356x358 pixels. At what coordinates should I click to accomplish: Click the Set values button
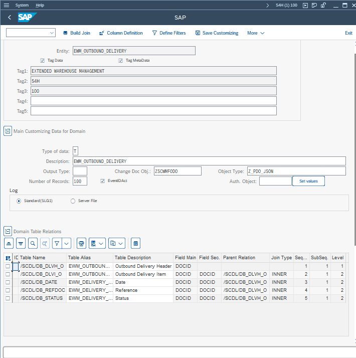click(308, 181)
